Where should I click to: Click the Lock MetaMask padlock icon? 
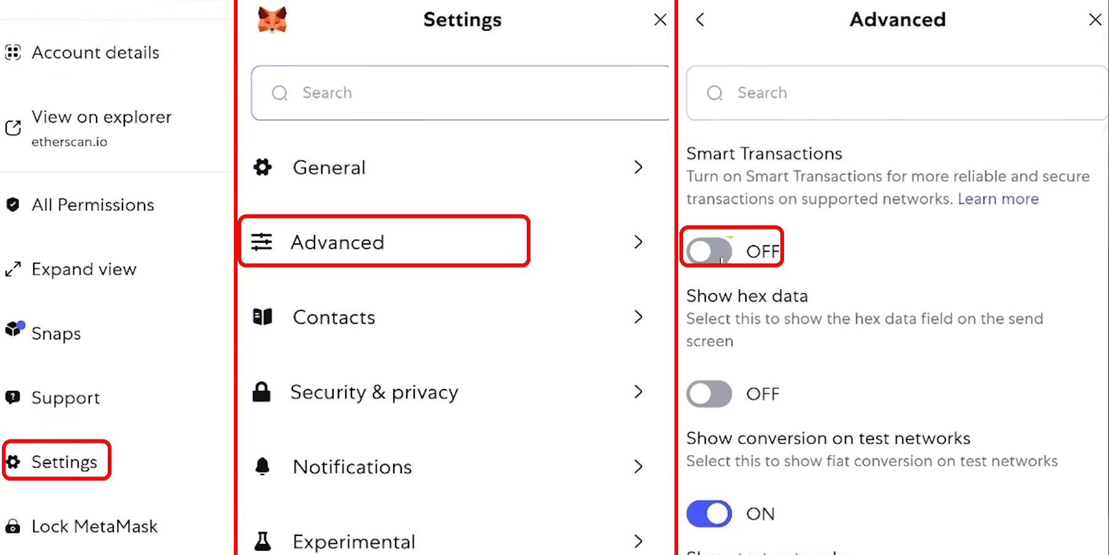pos(13,526)
